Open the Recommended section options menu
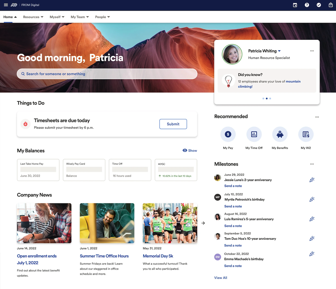 317,117
